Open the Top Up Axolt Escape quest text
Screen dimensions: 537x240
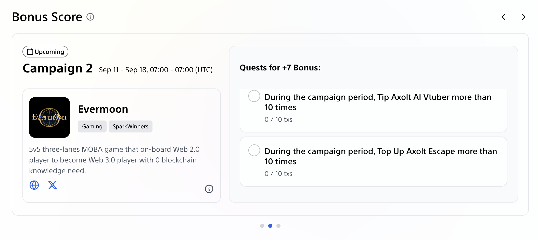click(380, 156)
